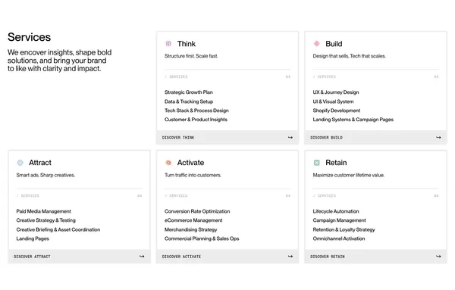Viewport: 455px width, 290px height.
Task: Click 'Design that sells. Tech that scales.' tagline
Action: click(349, 56)
